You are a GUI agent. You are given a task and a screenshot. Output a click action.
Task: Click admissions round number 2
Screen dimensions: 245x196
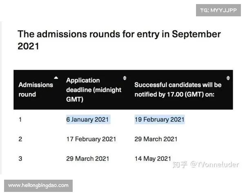coord(20,139)
